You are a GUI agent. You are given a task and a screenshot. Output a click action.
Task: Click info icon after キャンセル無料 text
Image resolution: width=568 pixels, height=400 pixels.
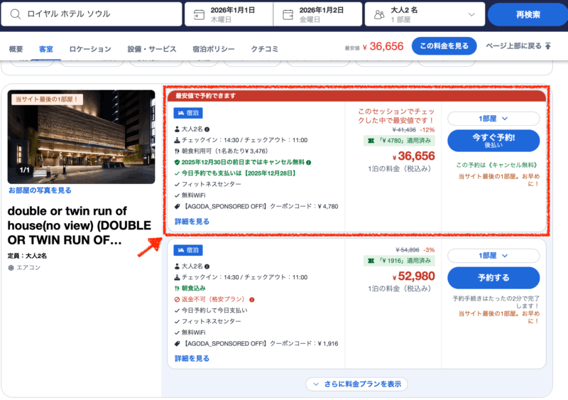[309, 163]
